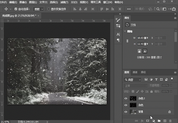
Task: Click the delete layer trash icon
Action: 170,121
